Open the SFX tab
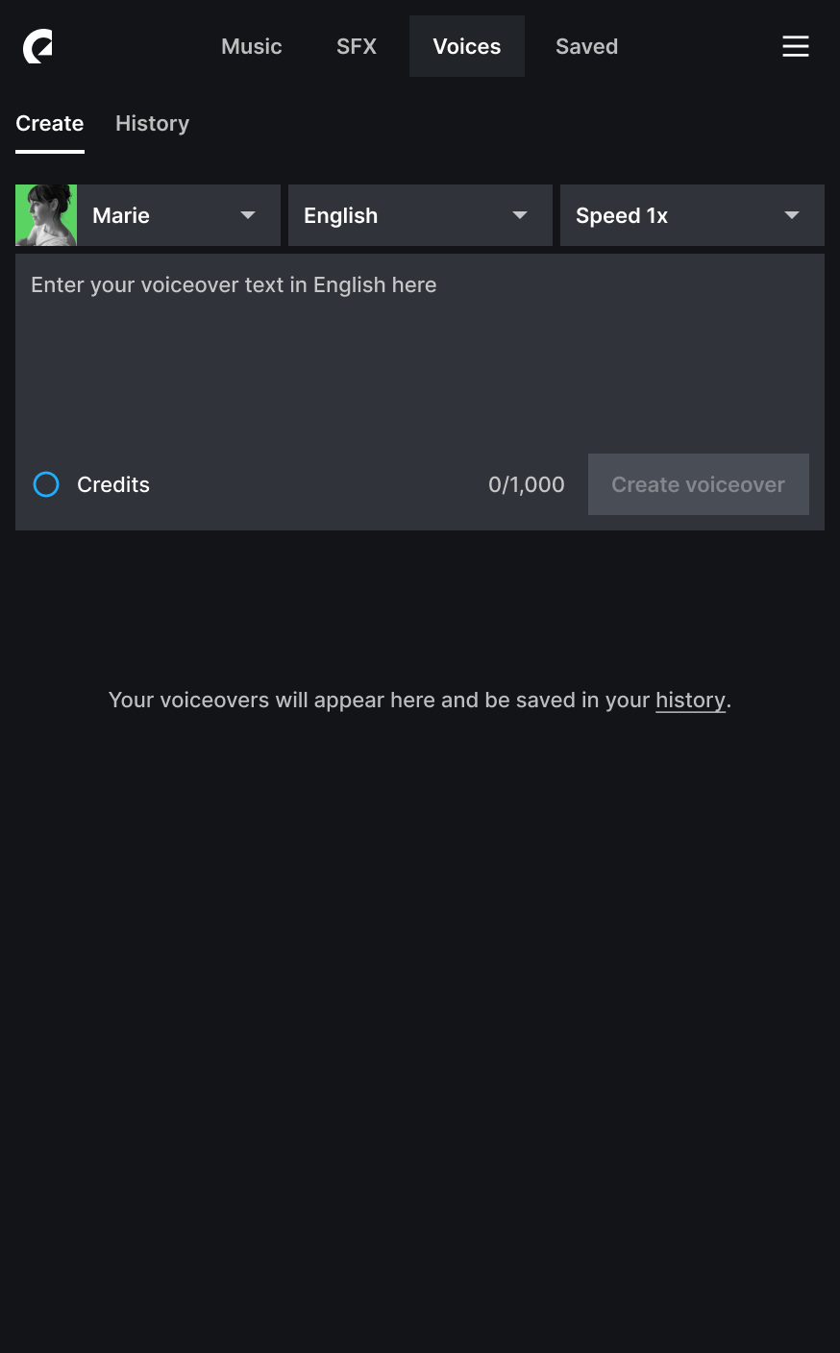 coord(357,46)
